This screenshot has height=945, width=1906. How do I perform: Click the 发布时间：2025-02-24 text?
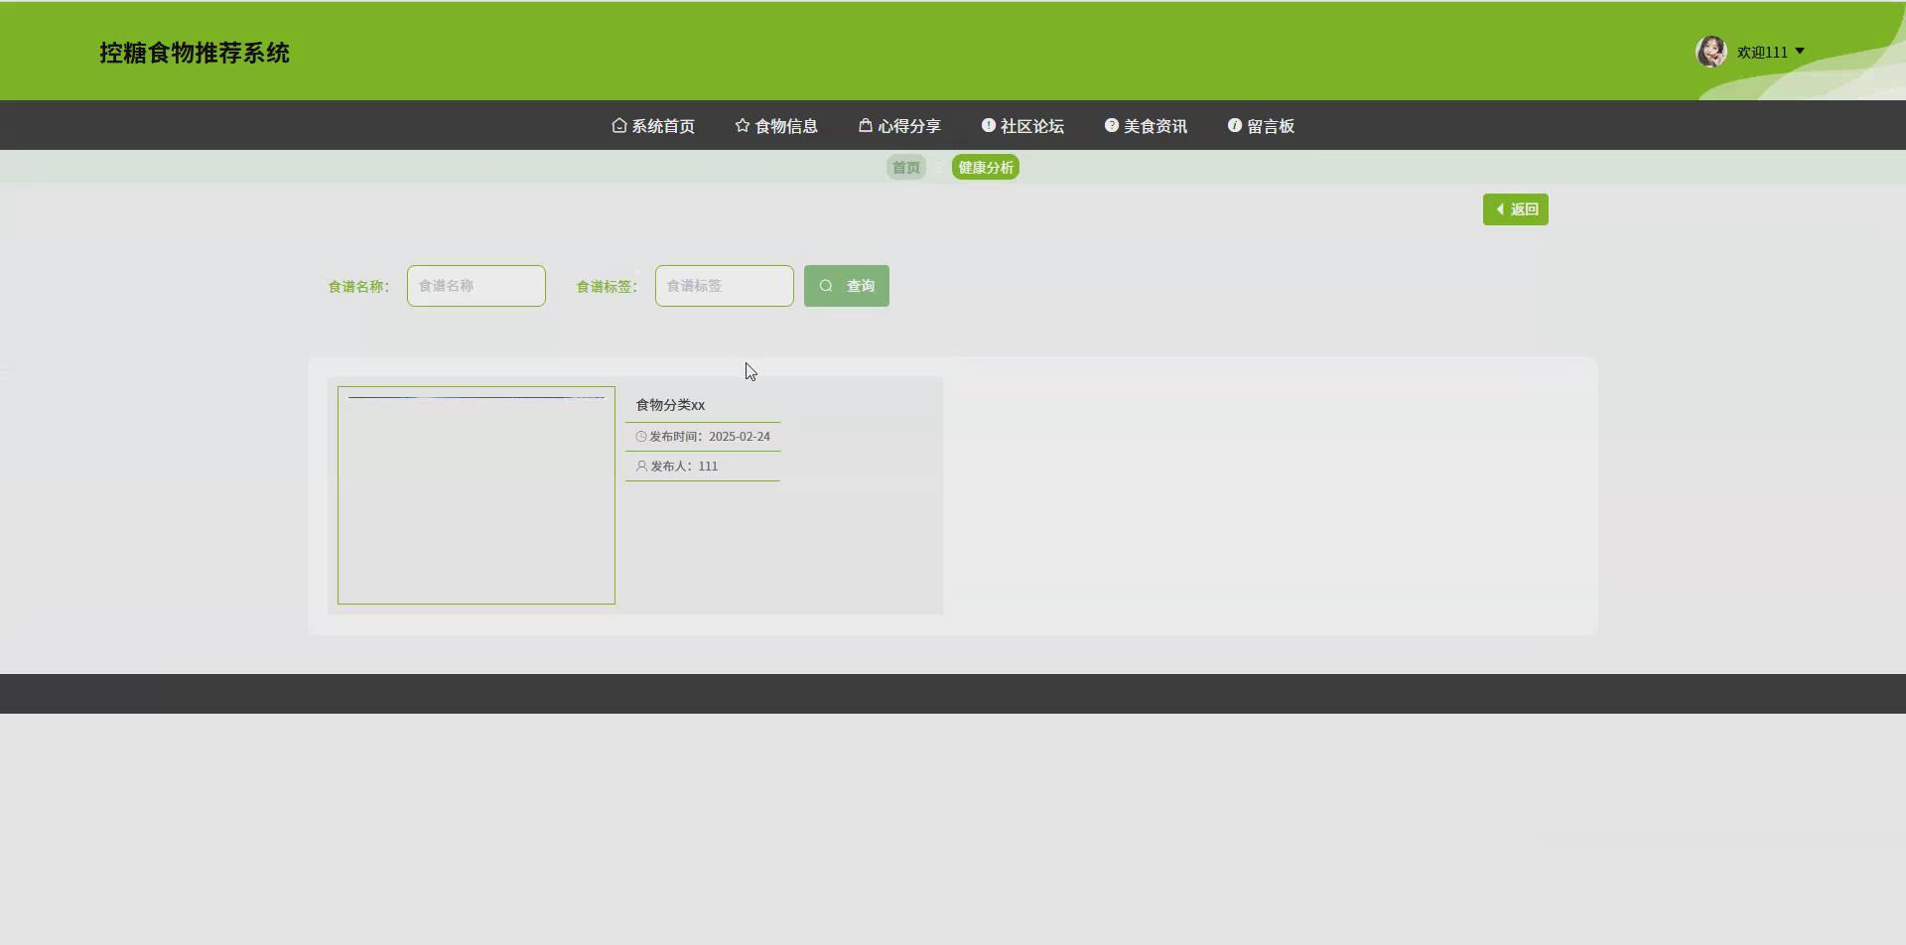pos(710,437)
